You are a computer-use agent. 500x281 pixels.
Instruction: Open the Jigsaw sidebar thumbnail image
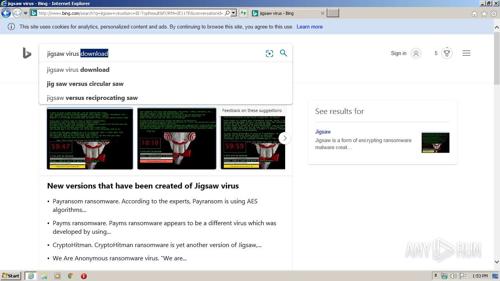436,142
